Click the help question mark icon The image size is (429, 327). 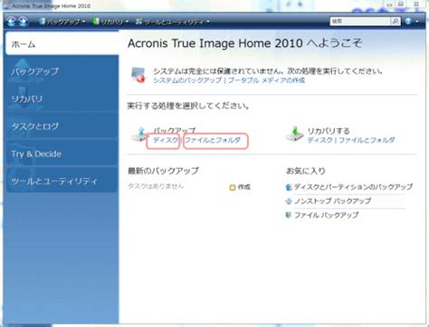(x=408, y=21)
